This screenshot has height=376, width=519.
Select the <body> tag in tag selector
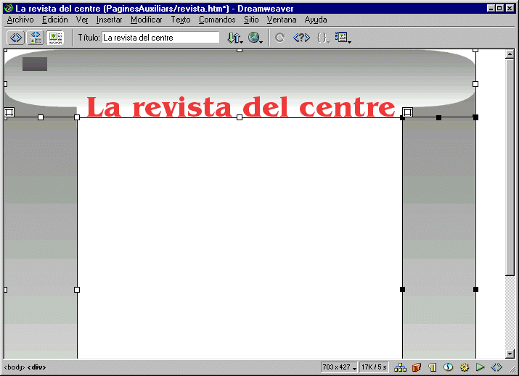[x=15, y=367]
